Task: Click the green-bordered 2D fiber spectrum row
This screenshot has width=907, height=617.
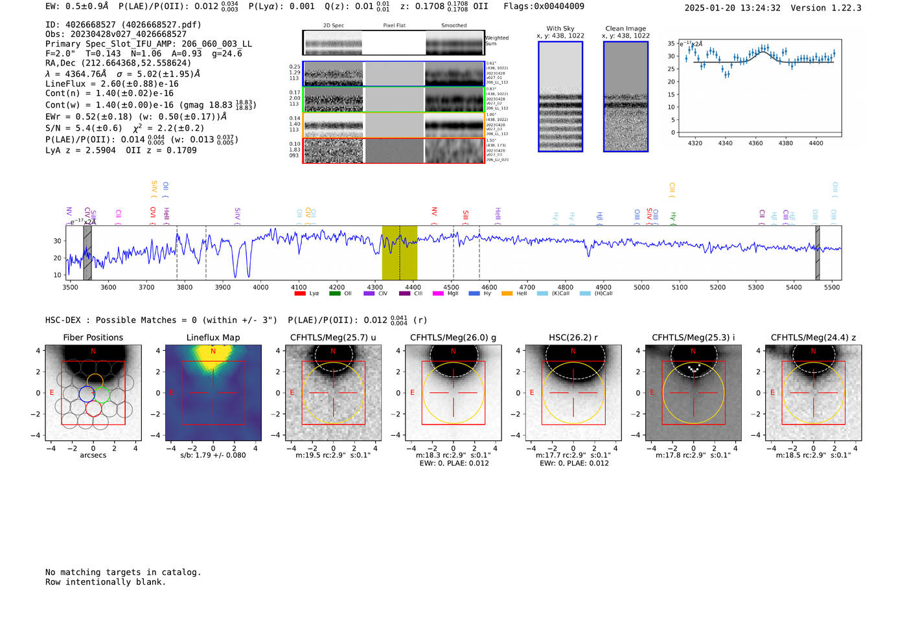Action: 394,99
